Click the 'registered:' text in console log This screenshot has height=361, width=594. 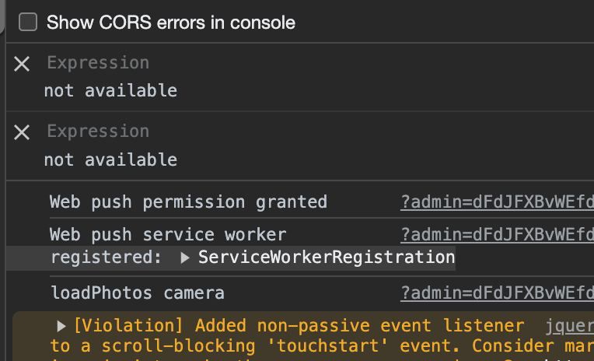coord(107,258)
